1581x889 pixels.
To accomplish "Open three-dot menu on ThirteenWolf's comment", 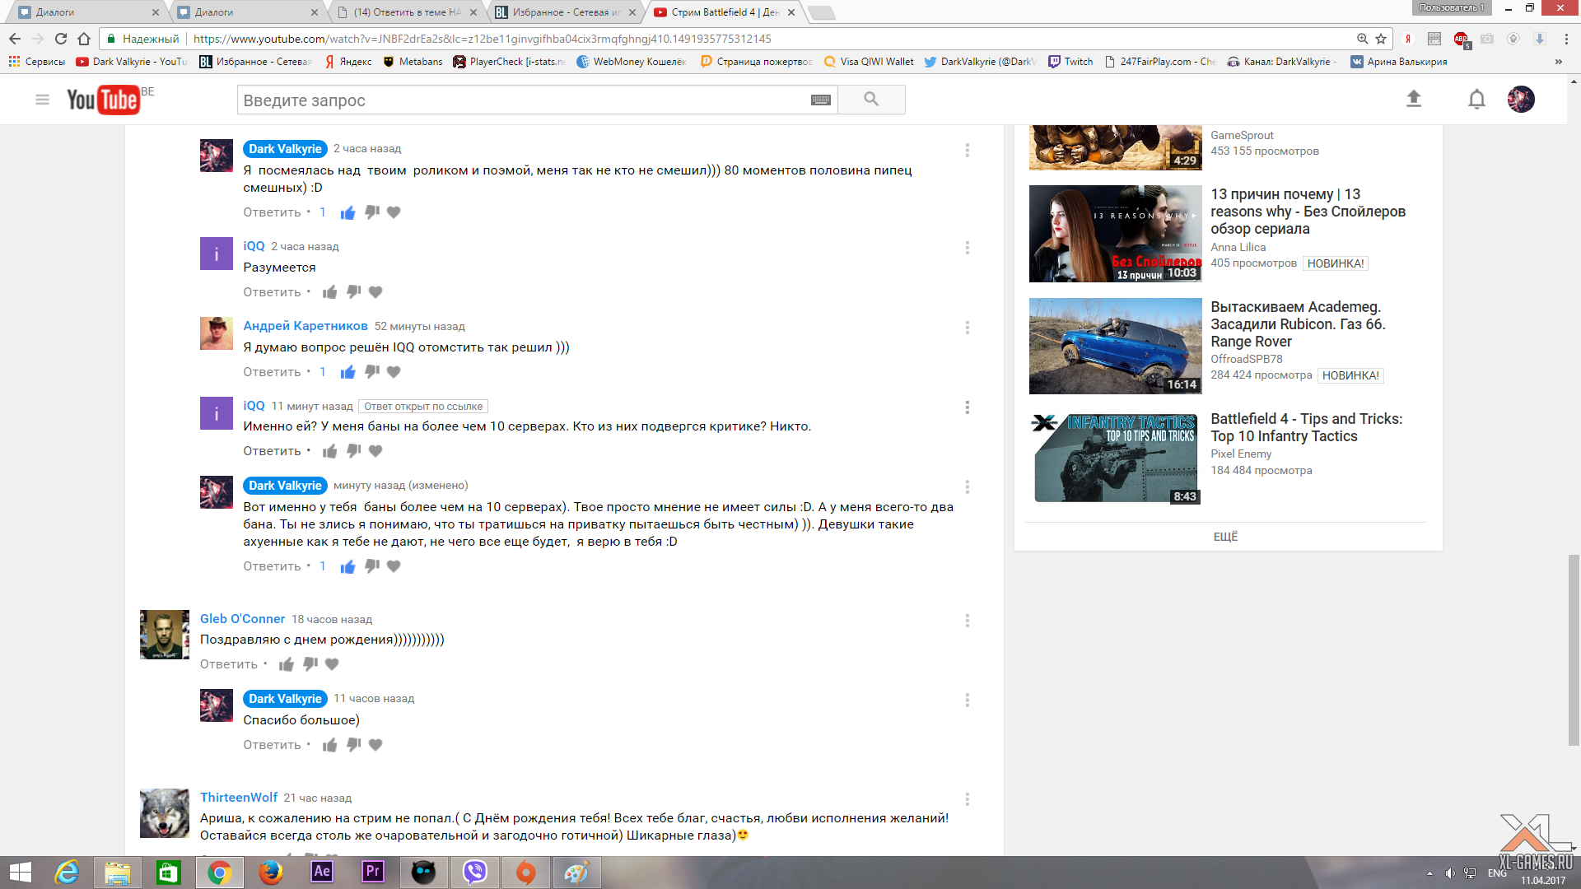I will point(967,798).
